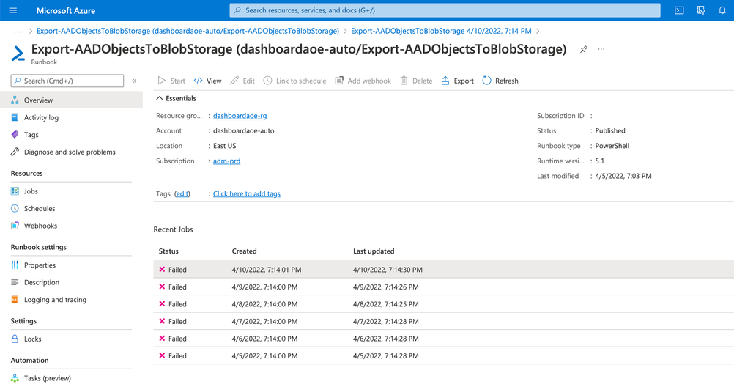Image resolution: width=734 pixels, height=387 pixels.
Task: Click the Status column header in Recent Jobs
Action: tap(168, 251)
